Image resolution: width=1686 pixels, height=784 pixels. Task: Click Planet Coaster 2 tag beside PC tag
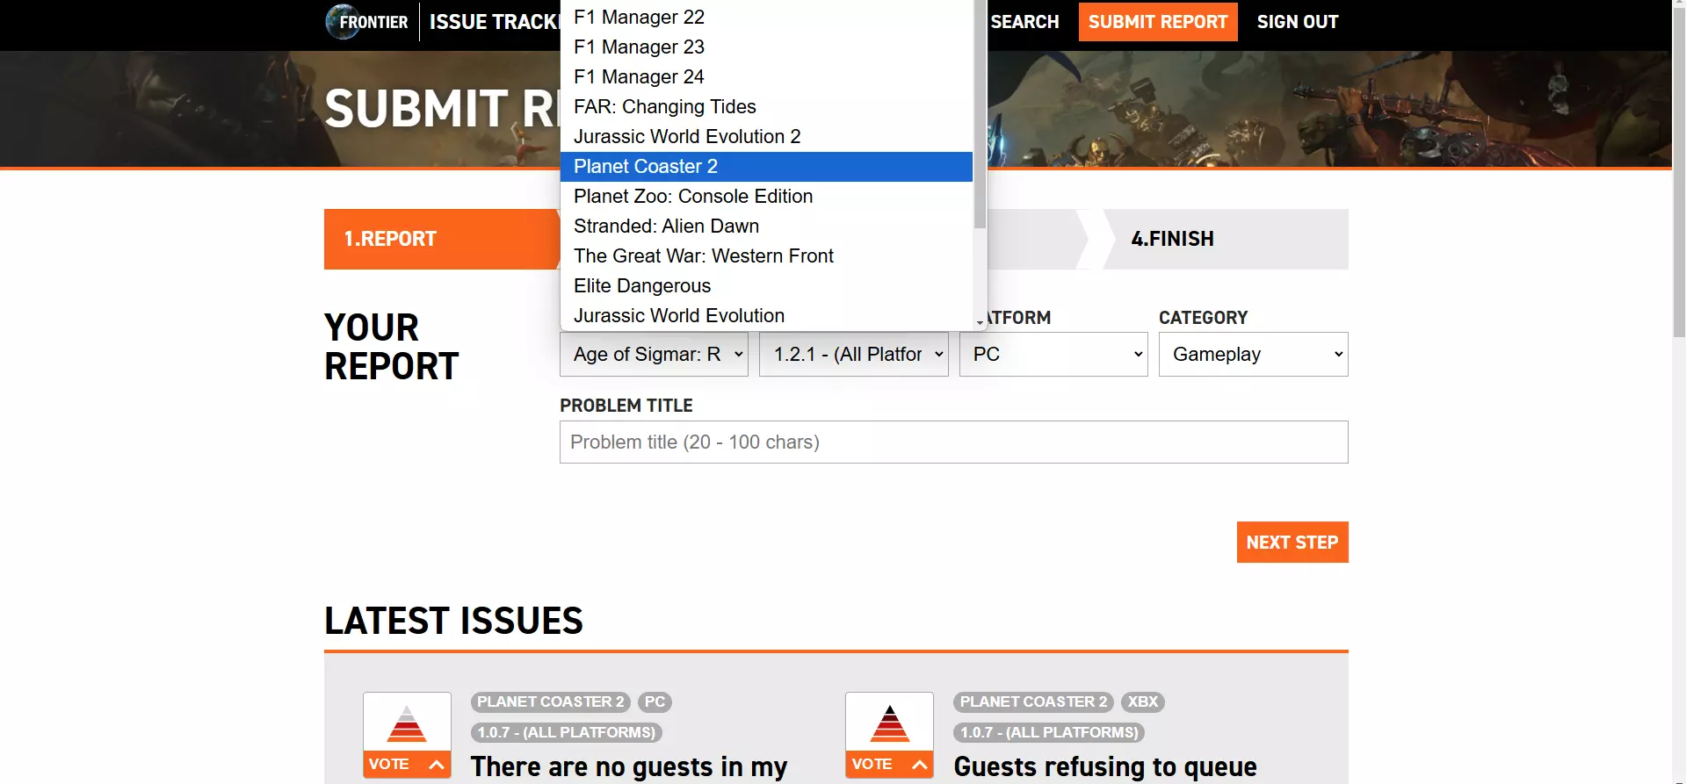551,702
